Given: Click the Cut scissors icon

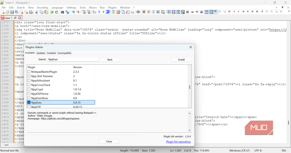Looking at the screenshot, I should [x=37, y=12].
